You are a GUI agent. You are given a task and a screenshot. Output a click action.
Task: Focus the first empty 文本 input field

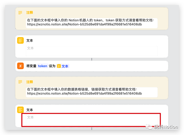91,51
